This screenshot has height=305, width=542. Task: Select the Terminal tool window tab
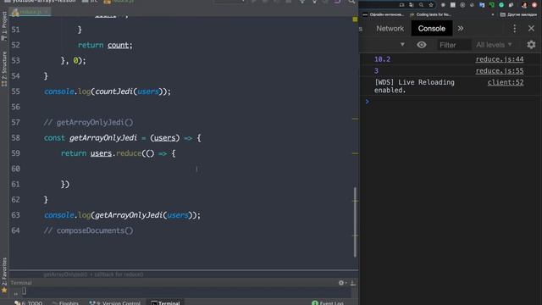pos(165,303)
